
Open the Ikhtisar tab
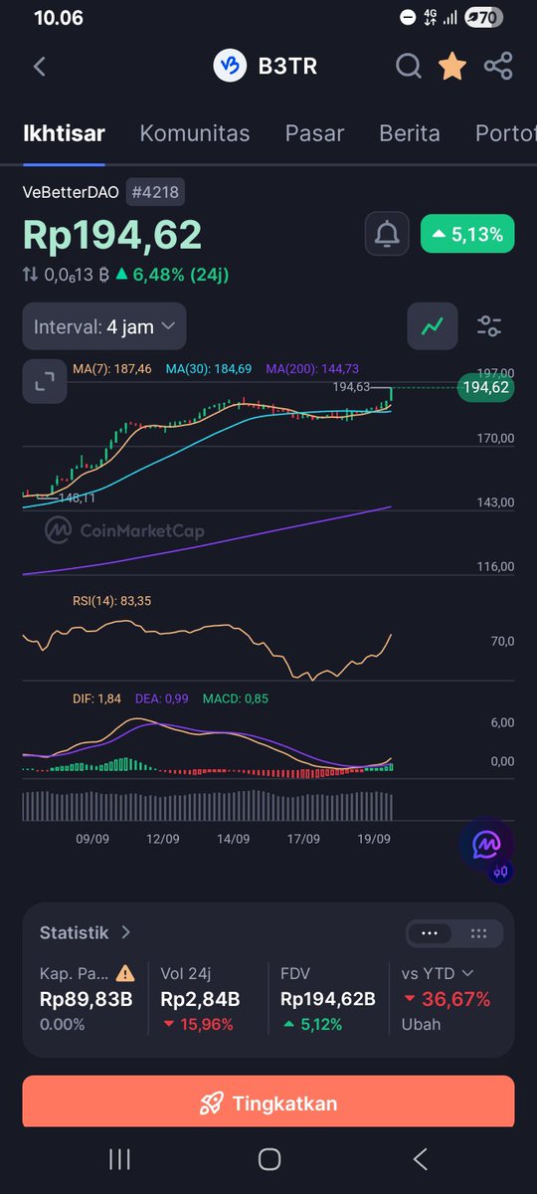(65, 133)
